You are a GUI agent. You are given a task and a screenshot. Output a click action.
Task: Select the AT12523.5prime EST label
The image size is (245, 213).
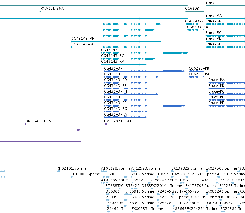[146, 168]
